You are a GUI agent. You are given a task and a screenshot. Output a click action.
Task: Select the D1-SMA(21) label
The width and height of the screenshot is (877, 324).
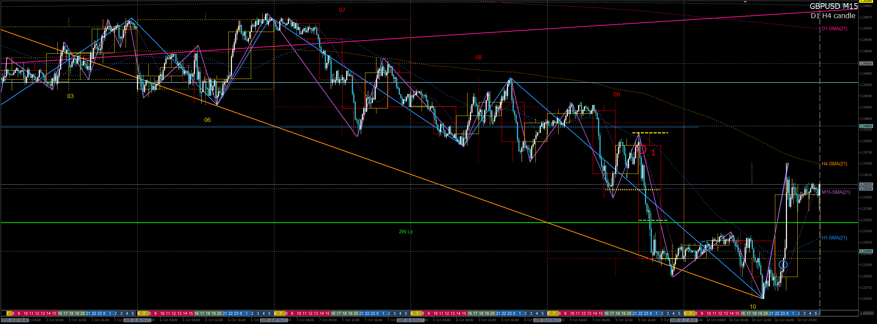coord(834,29)
